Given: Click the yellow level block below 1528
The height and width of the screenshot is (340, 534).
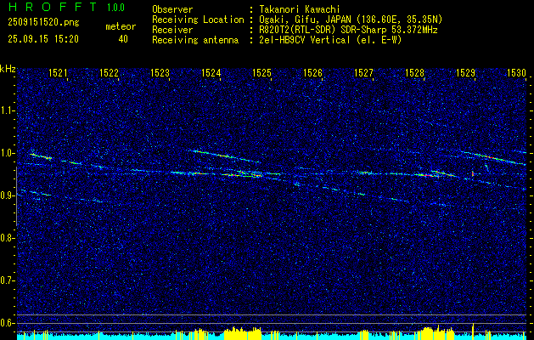Looking at the screenshot, I should pos(436,333).
